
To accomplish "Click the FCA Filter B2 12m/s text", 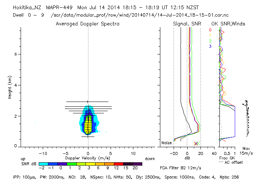I will (181, 168).
